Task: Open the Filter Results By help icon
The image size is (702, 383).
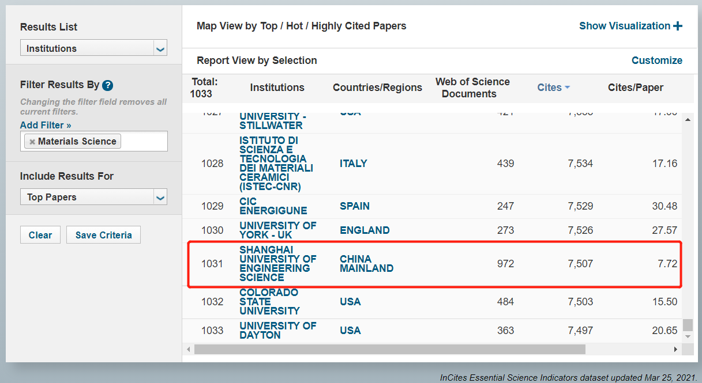Action: tap(107, 85)
